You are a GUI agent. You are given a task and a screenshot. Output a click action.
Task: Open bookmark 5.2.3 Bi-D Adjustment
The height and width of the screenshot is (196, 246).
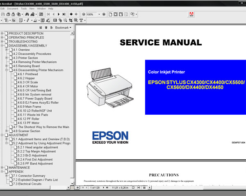[32, 155]
